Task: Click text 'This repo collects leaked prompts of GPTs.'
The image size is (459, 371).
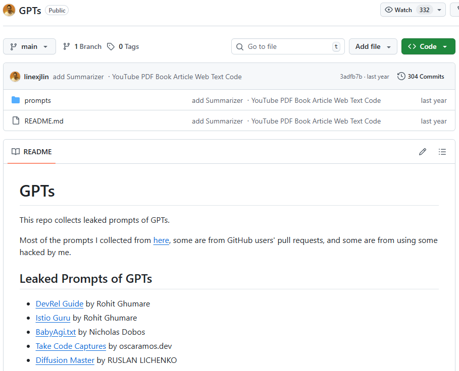Action: [x=94, y=220]
